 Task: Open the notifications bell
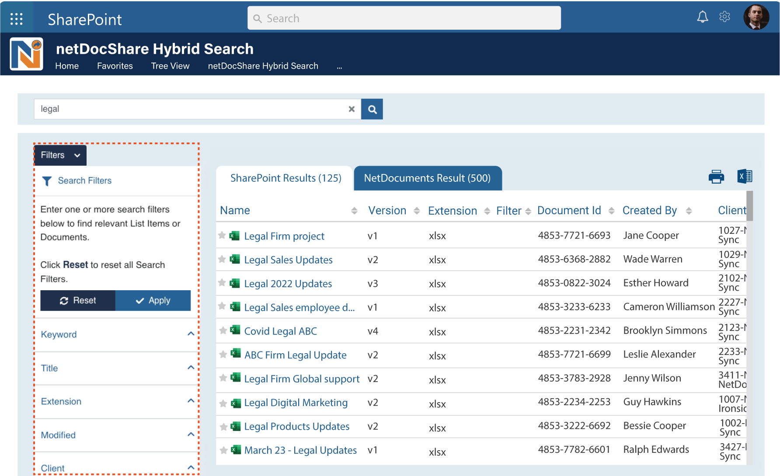703,17
